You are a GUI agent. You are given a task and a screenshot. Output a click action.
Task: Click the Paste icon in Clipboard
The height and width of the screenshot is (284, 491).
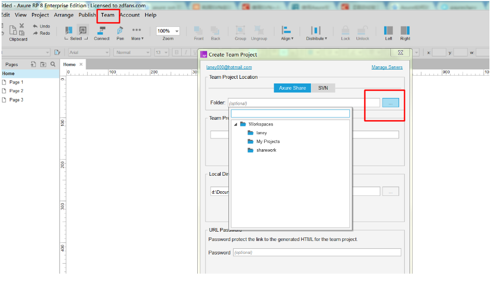(13, 30)
